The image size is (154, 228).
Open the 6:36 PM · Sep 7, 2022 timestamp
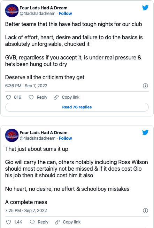26,85
